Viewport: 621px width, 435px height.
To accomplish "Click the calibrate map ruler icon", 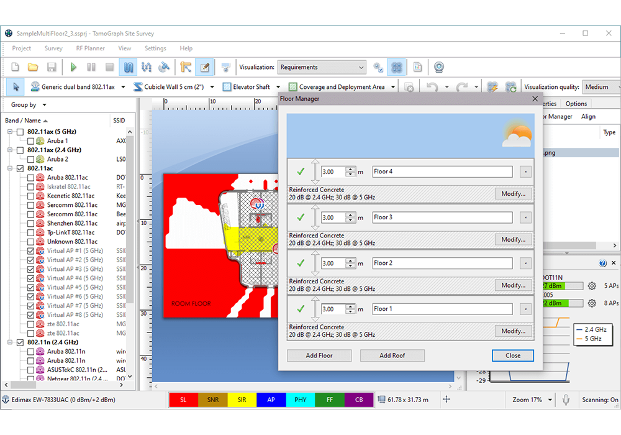I will [185, 67].
